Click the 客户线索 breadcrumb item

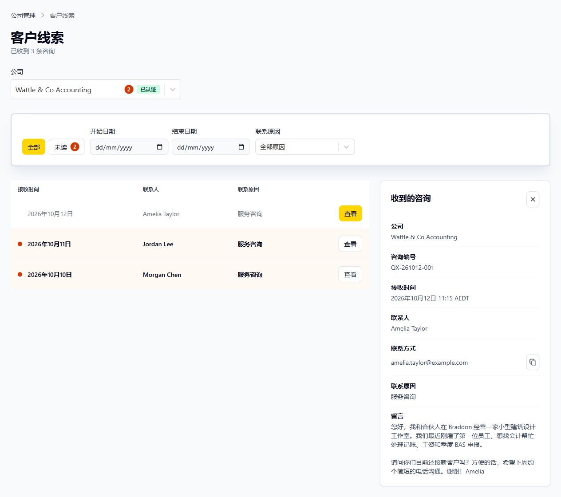point(62,16)
